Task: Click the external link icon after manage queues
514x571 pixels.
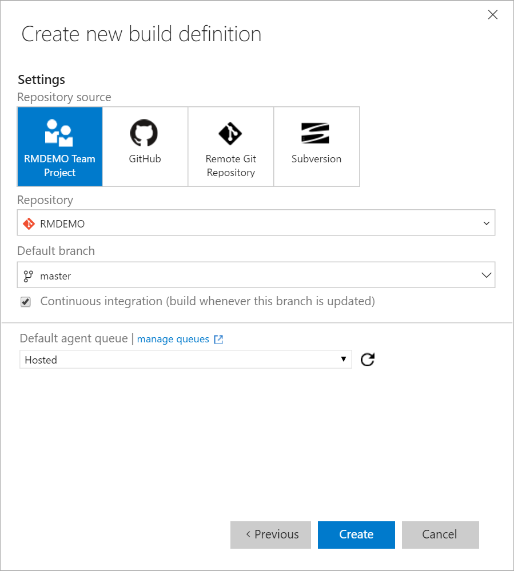Action: point(218,339)
